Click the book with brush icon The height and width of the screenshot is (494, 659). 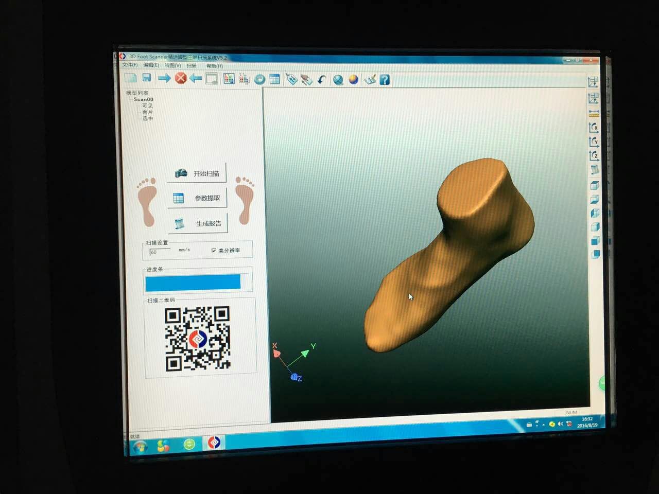(370, 80)
